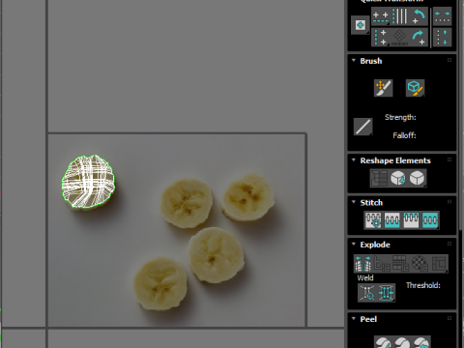464x348 pixels.
Task: Rotate selection 90 degrees counter-clockwise
Action: [x=419, y=16]
